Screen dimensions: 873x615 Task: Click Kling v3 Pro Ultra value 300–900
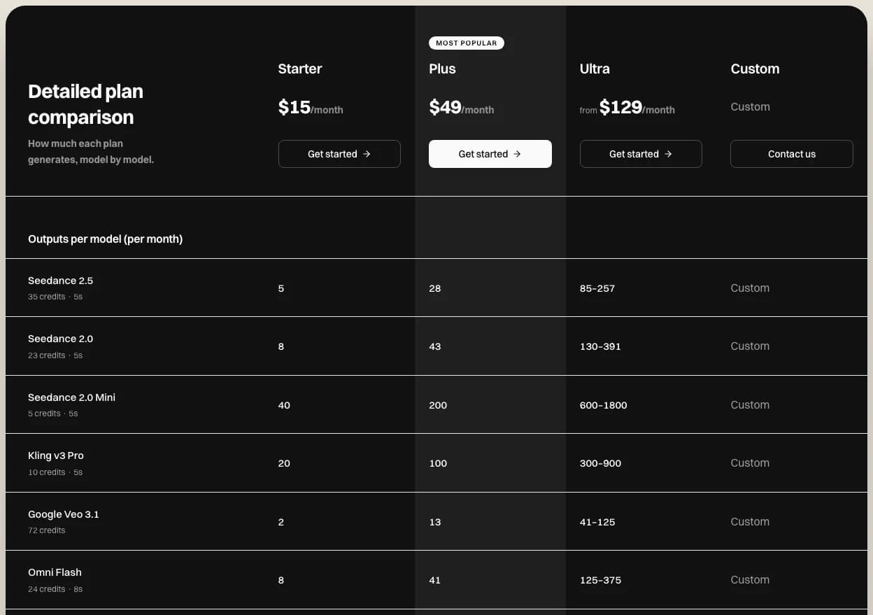pyautogui.click(x=600, y=463)
